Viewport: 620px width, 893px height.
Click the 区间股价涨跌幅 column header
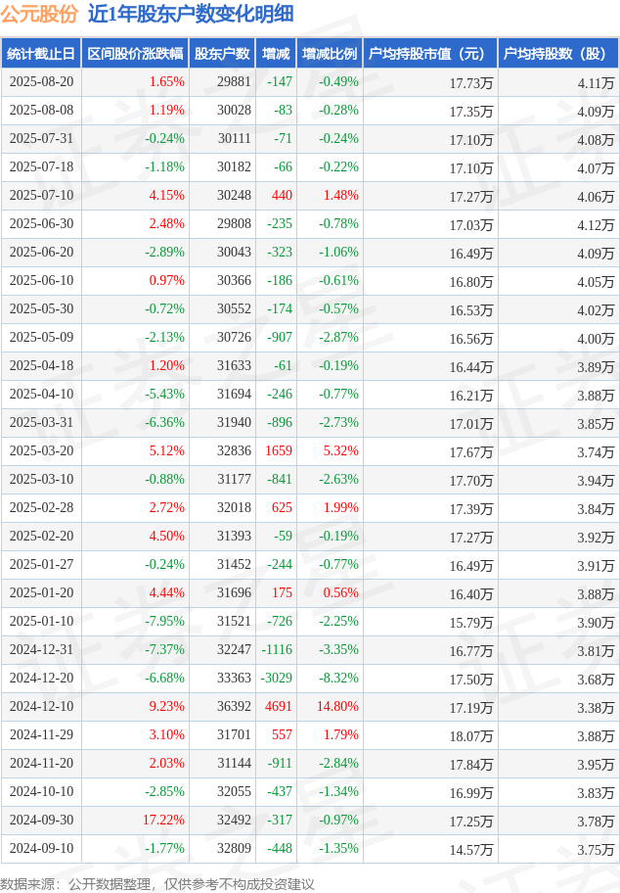(x=135, y=54)
